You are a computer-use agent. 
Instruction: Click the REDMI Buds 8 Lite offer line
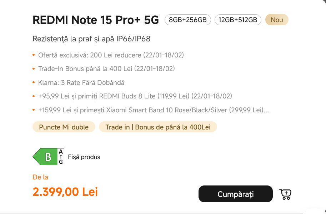click(135, 96)
